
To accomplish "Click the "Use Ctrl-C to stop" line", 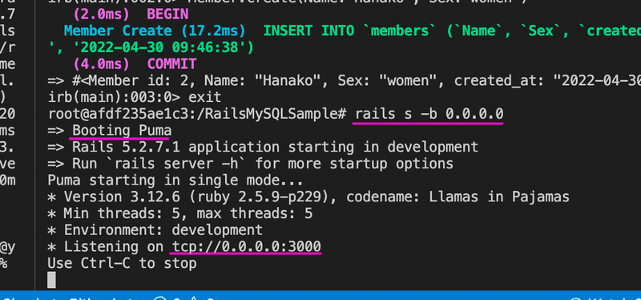I will click(x=122, y=264).
